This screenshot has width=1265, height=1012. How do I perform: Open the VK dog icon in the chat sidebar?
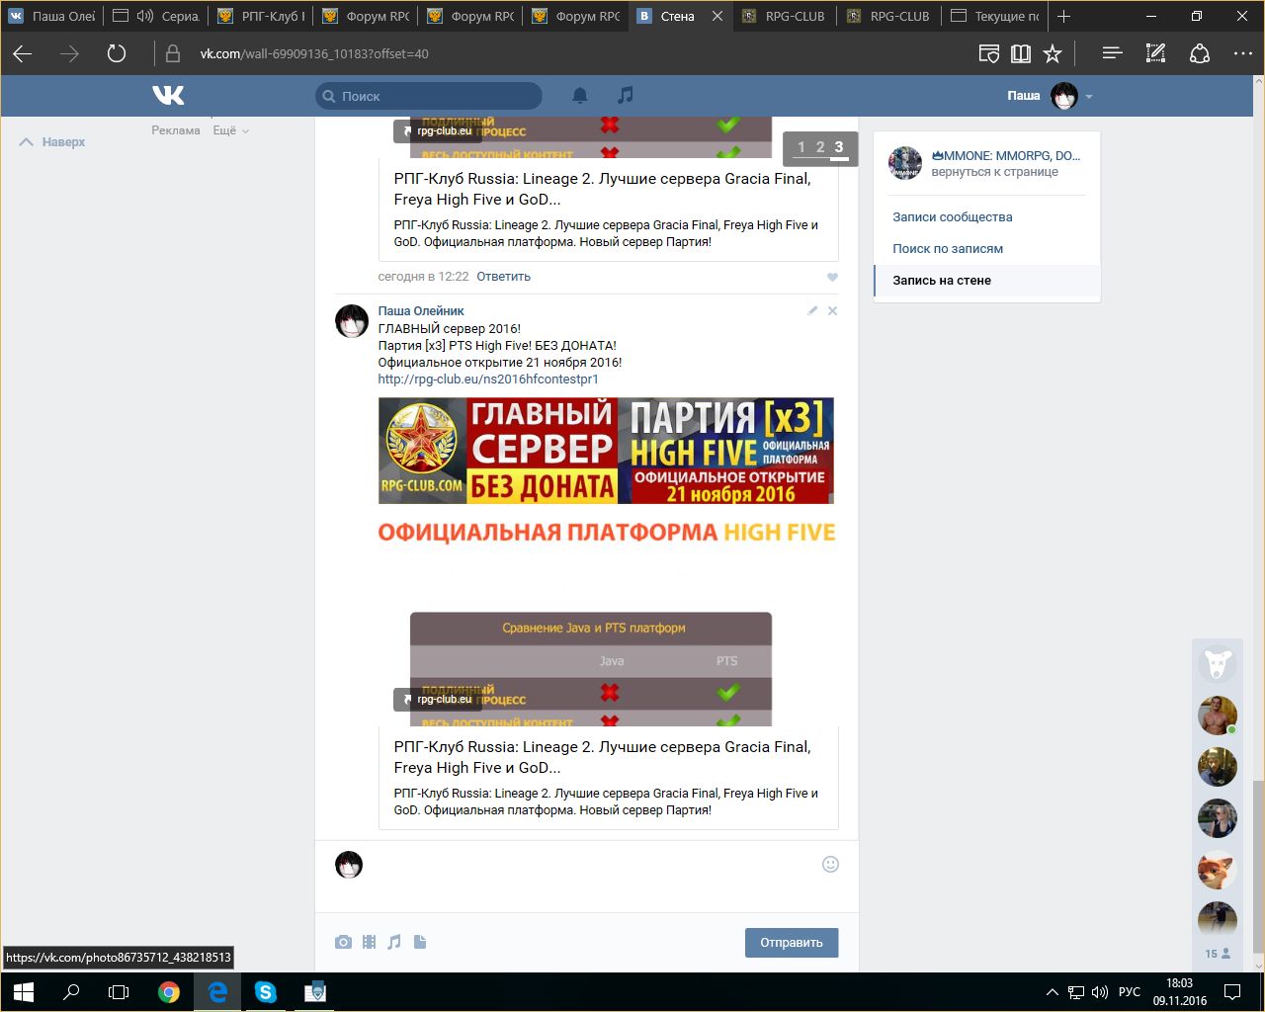click(1218, 664)
